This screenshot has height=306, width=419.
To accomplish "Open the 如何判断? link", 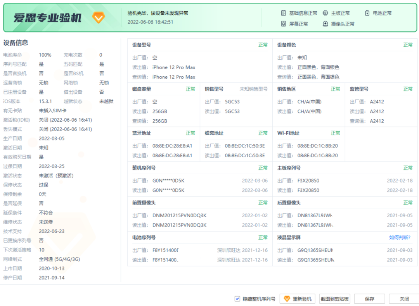I will point(400,237).
